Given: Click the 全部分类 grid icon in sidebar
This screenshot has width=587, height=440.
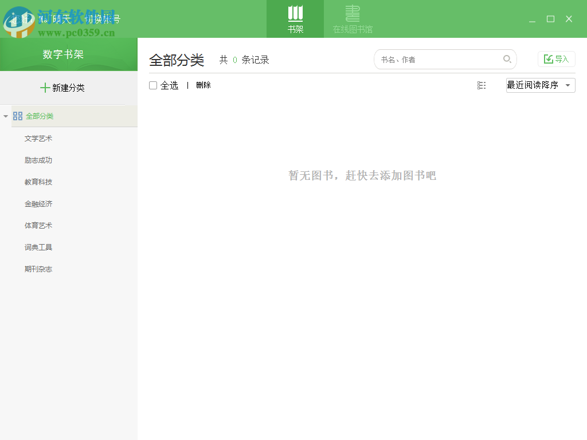Looking at the screenshot, I should pyautogui.click(x=17, y=116).
